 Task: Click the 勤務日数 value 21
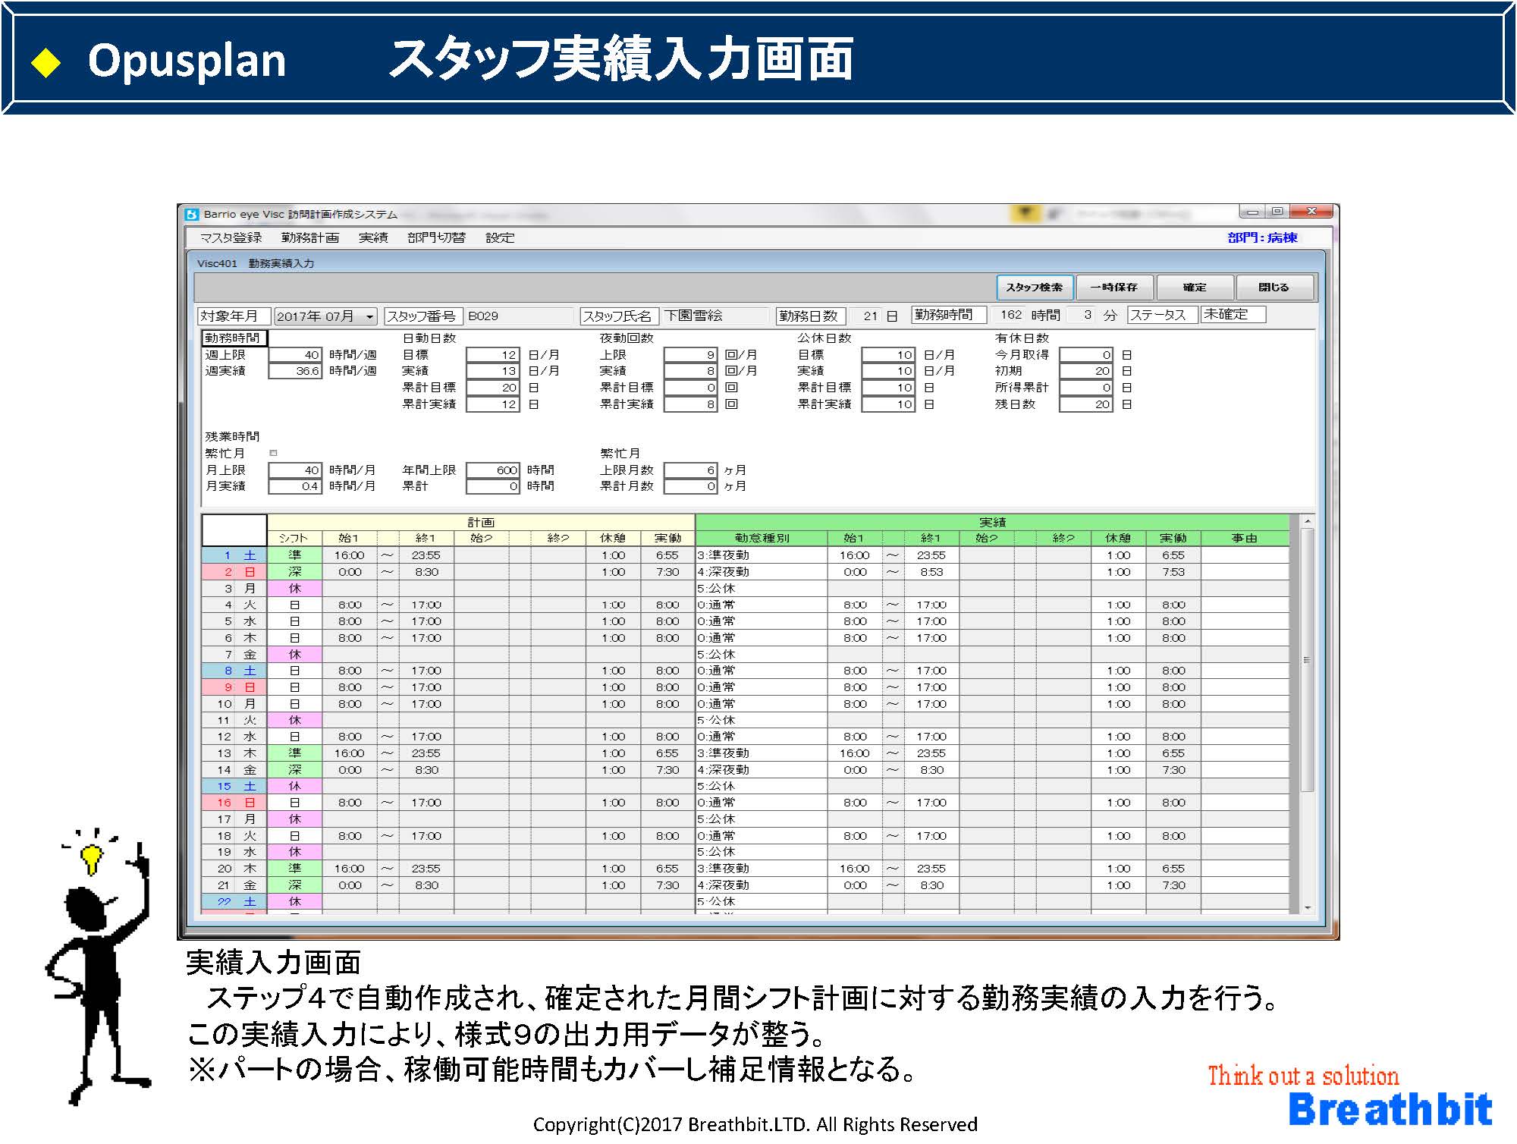[x=865, y=316]
